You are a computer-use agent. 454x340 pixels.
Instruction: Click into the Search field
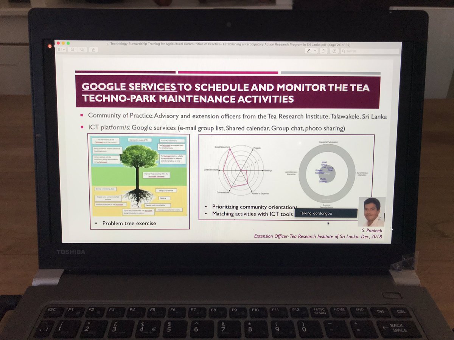[x=370, y=51]
